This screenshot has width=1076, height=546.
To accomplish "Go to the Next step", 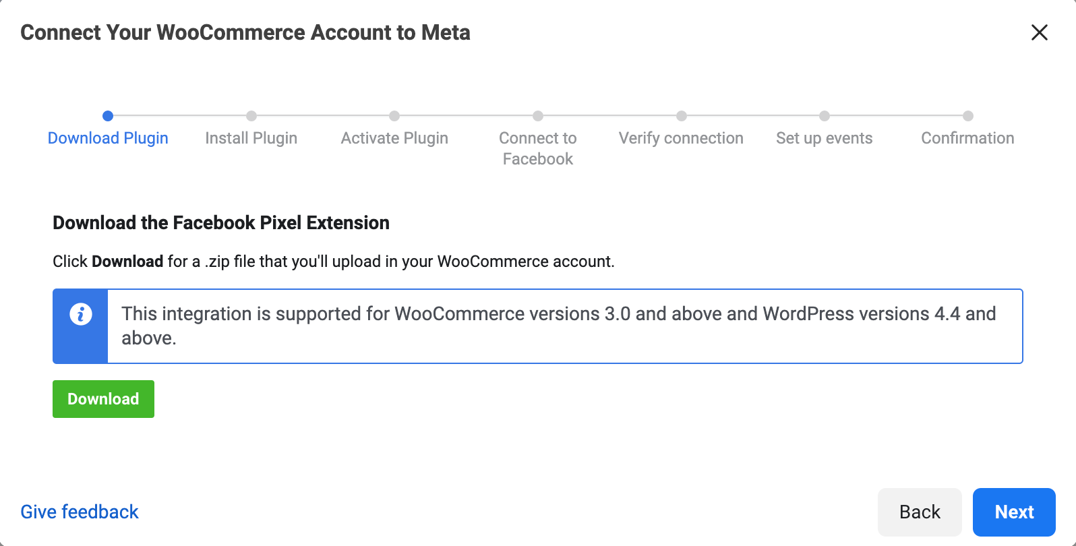I will tap(1014, 512).
